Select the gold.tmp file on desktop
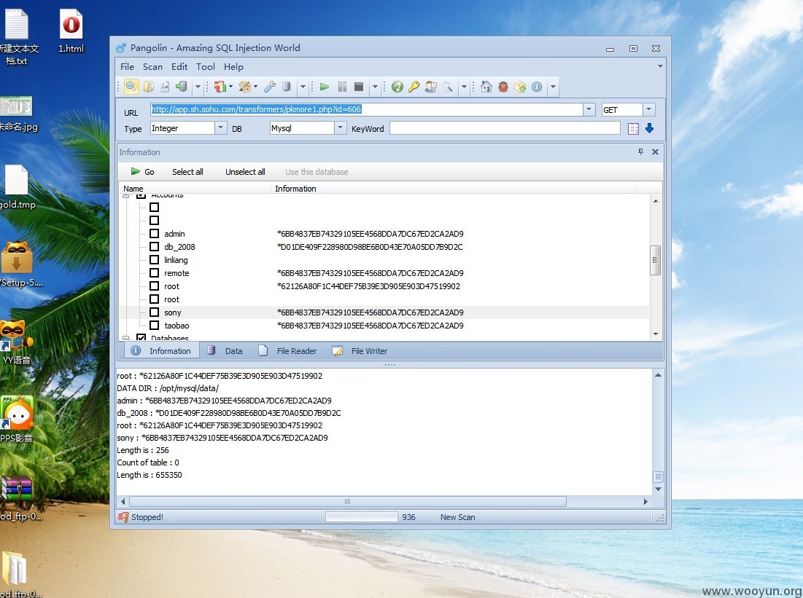Screen dimensions: 803x598 16,187
